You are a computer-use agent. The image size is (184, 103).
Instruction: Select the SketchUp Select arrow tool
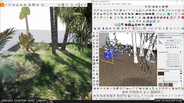94,33
